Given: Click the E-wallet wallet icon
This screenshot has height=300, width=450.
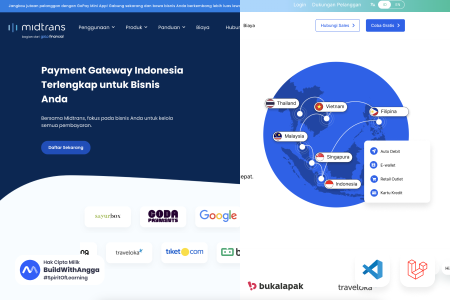Looking at the screenshot, I should point(373,165).
